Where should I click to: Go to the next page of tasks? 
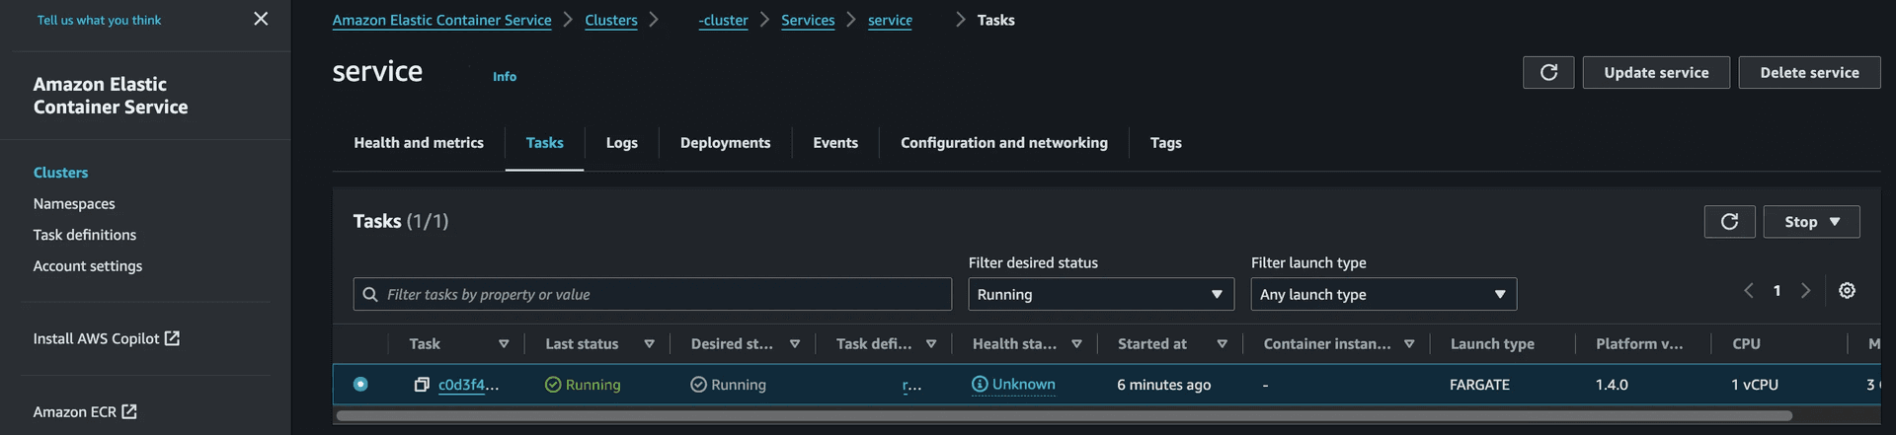(x=1805, y=291)
